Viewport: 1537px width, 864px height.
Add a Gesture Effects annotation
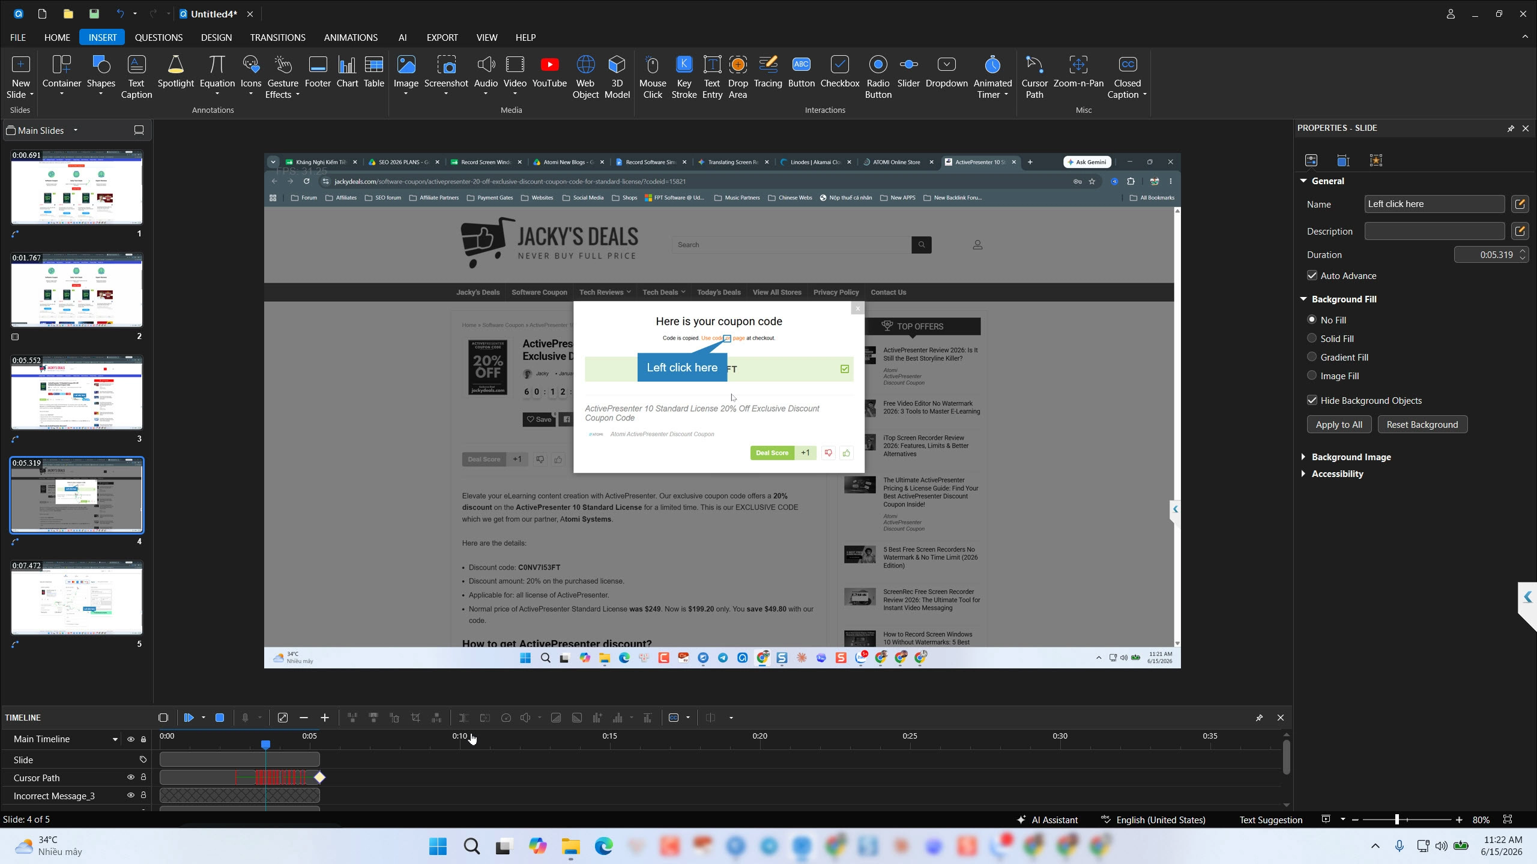pos(282,77)
